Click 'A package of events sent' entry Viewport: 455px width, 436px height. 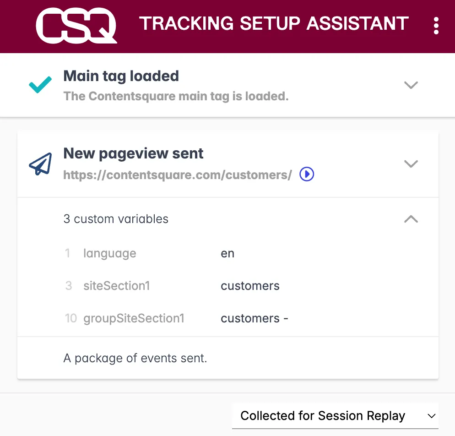135,358
